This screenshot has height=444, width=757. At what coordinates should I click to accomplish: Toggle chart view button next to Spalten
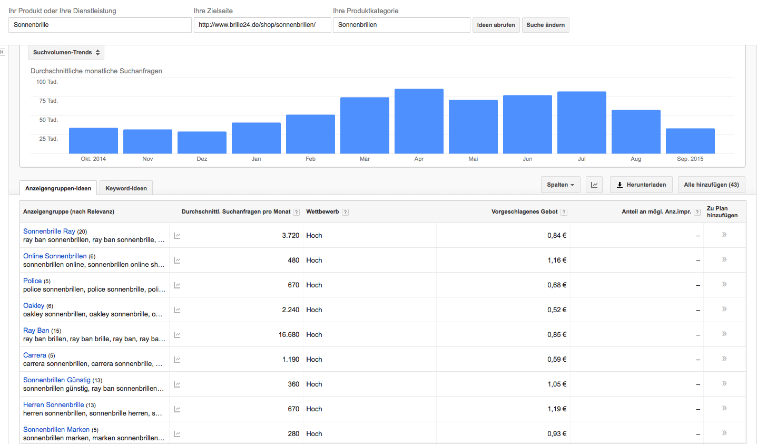coord(594,185)
